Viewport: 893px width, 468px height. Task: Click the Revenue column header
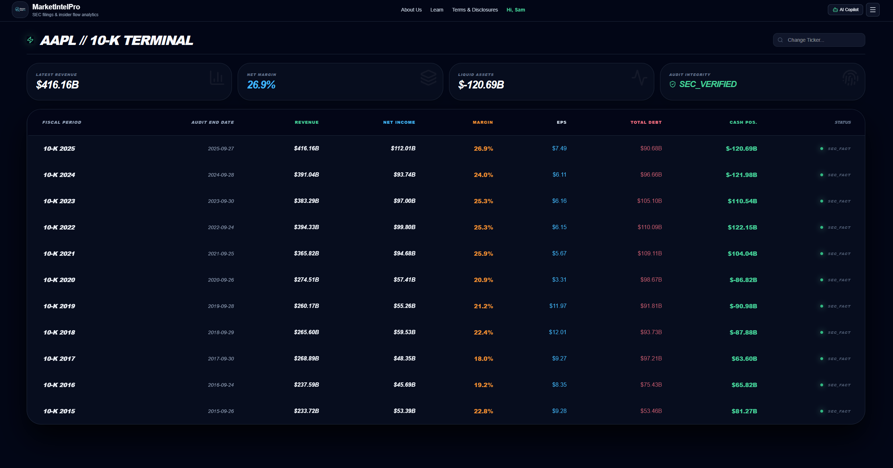(306, 122)
